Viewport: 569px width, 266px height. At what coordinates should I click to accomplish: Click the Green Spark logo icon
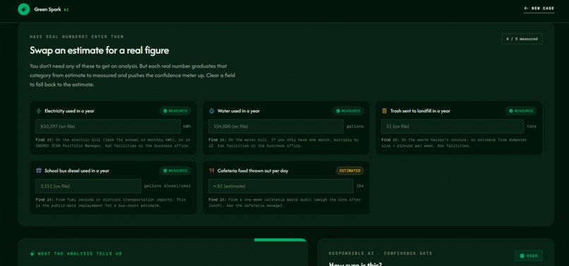[23, 9]
